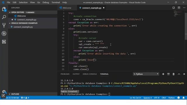The height and width of the screenshot is (105, 187).
Task: Switch to the Output panel tab
Action: [x=76, y=74]
